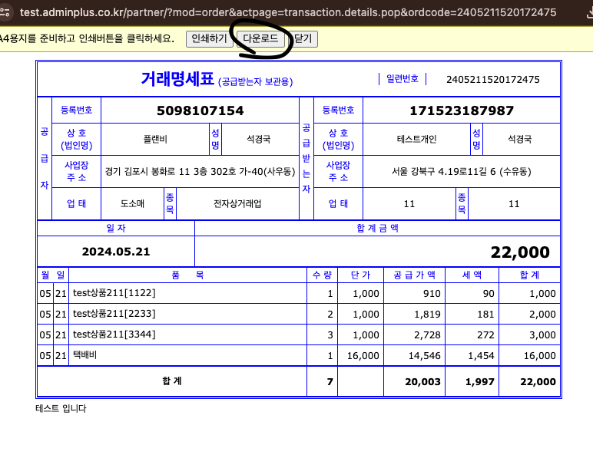Click the 다운로드 download button
The image size is (593, 468).
coord(260,39)
